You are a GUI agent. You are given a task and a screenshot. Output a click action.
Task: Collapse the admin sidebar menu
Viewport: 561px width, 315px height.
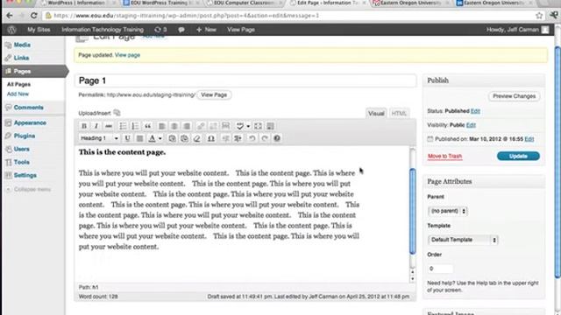(x=29, y=189)
